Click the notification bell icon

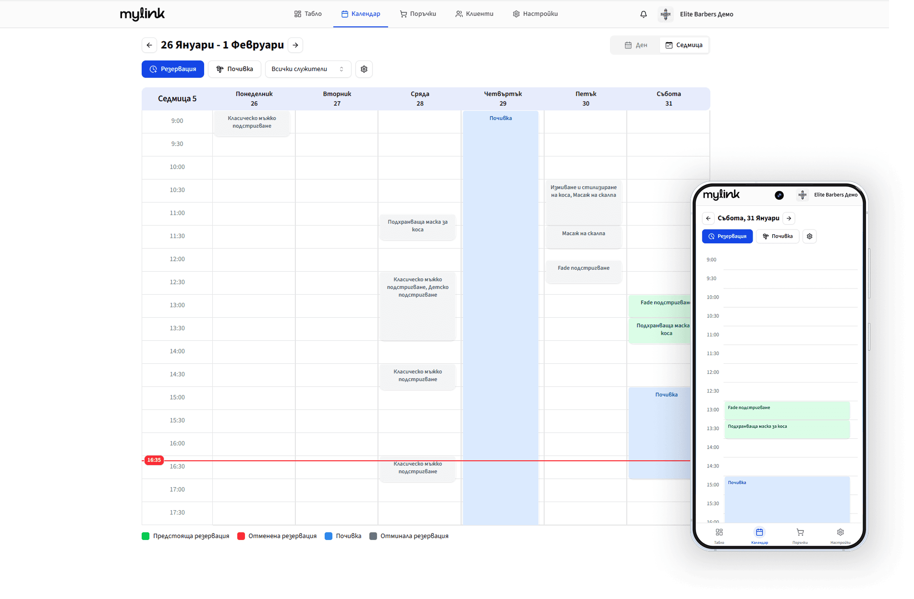(643, 14)
